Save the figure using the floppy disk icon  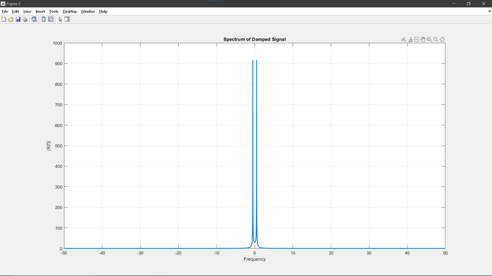coord(18,19)
